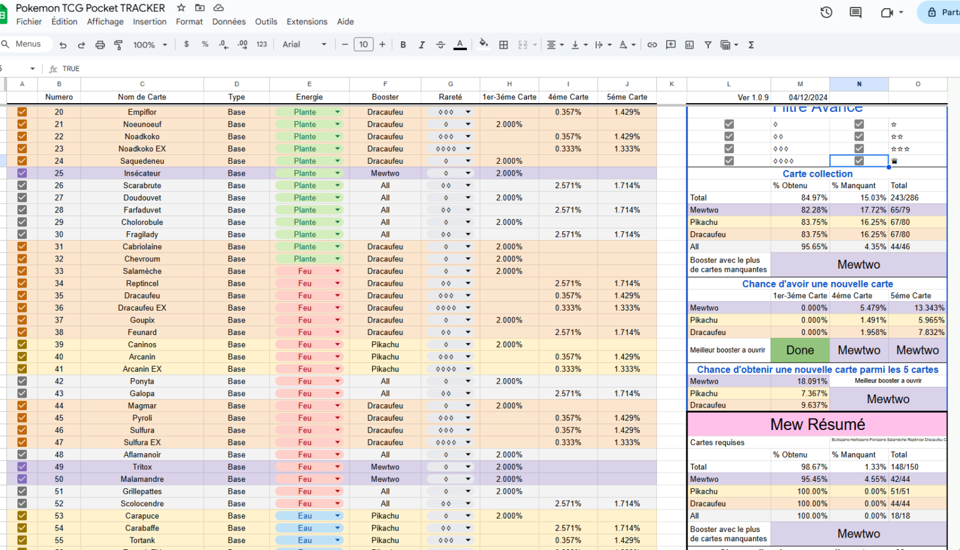
Task: Increase font size with plus button
Action: click(382, 45)
